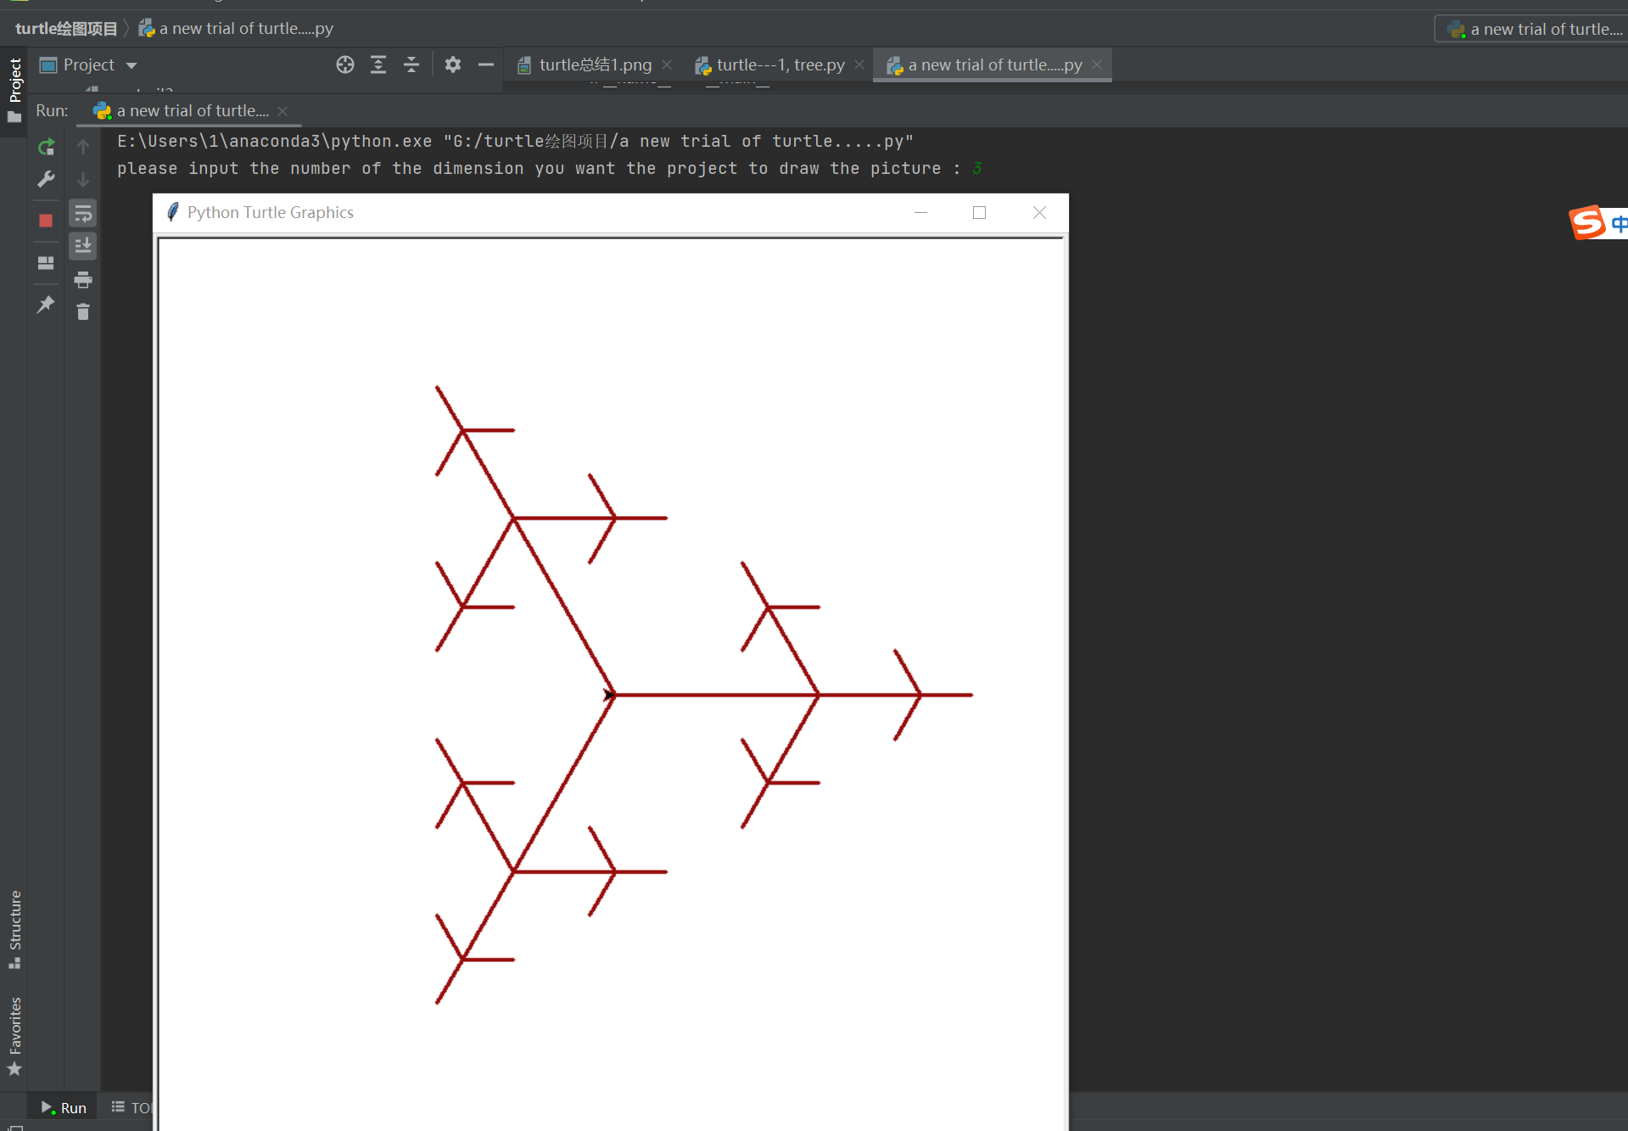Viewport: 1628px width, 1131px height.
Task: Click the restore layout icon in Run panel
Action: pos(46,263)
